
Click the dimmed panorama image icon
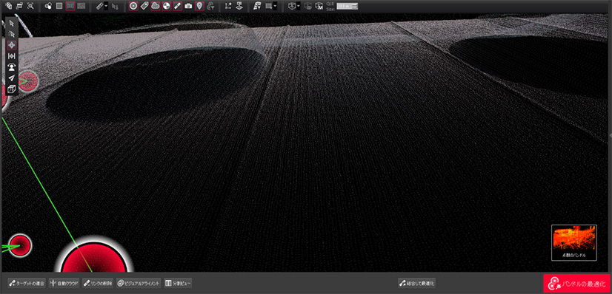pos(82,6)
